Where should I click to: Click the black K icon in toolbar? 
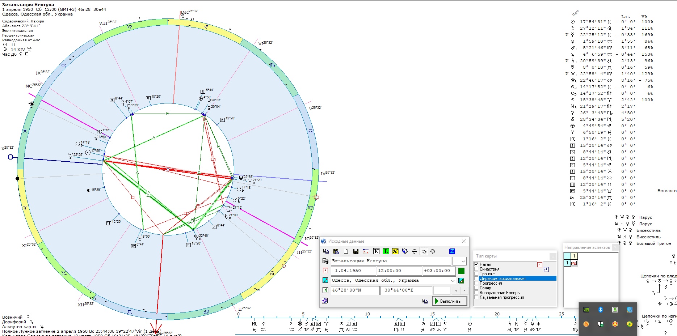click(x=376, y=251)
